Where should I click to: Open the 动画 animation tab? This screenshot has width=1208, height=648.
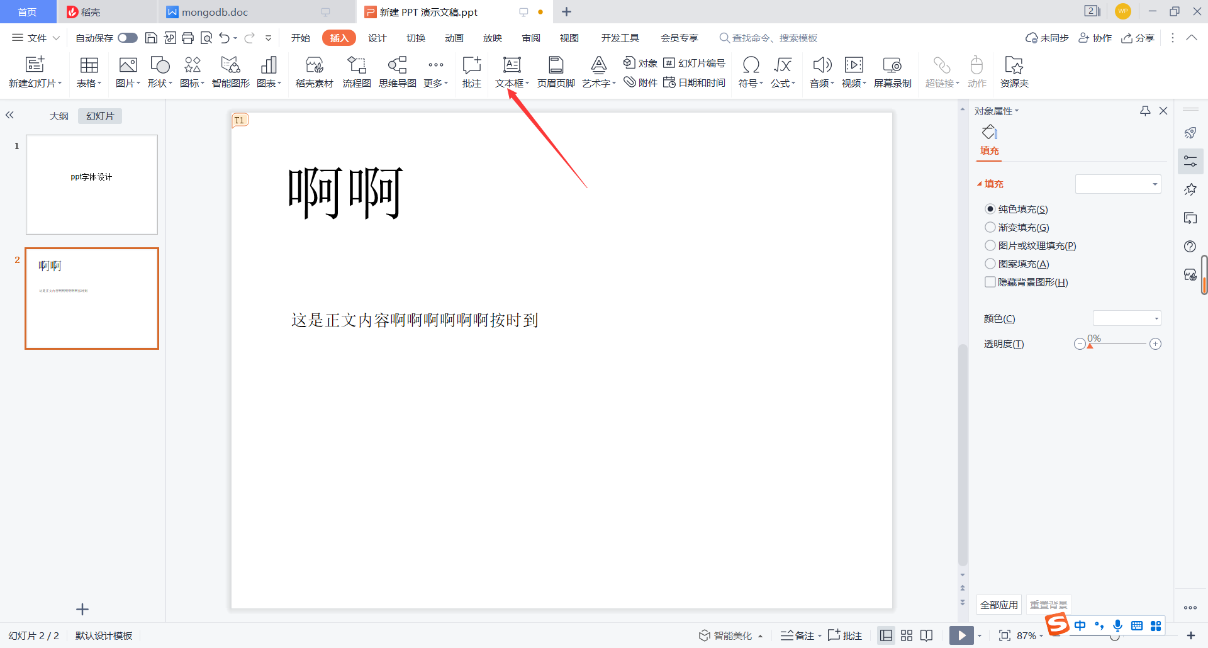[454, 38]
